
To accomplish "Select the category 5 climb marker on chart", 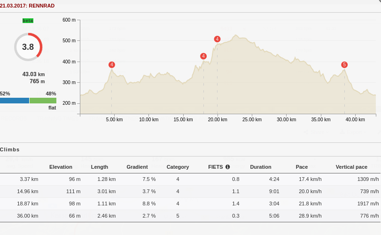I will pyautogui.click(x=344, y=65).
